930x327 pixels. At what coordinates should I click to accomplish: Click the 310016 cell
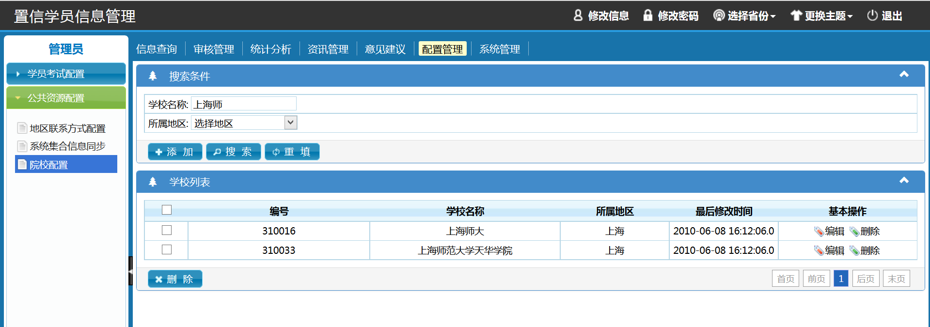pos(279,231)
